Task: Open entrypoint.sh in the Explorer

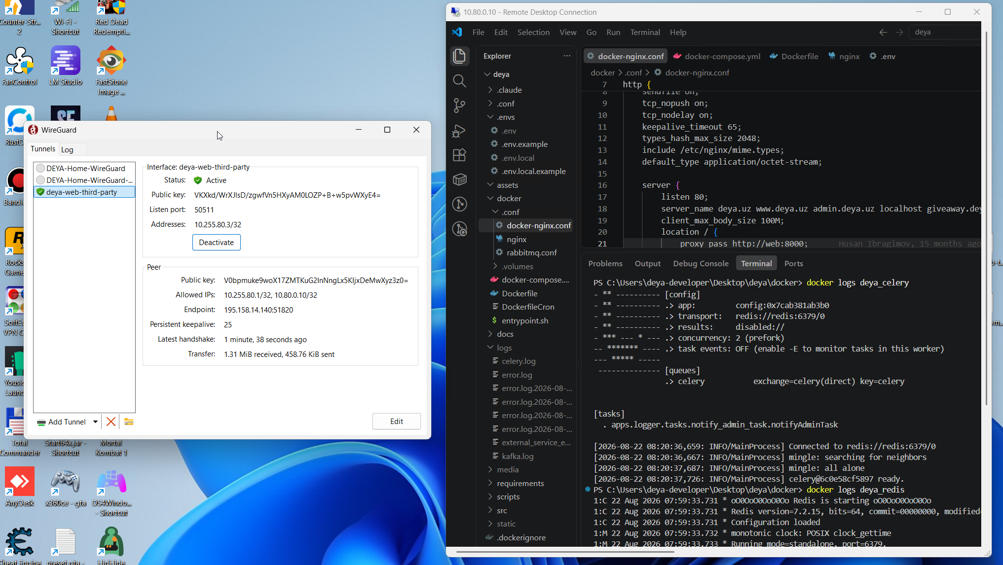Action: tap(525, 320)
